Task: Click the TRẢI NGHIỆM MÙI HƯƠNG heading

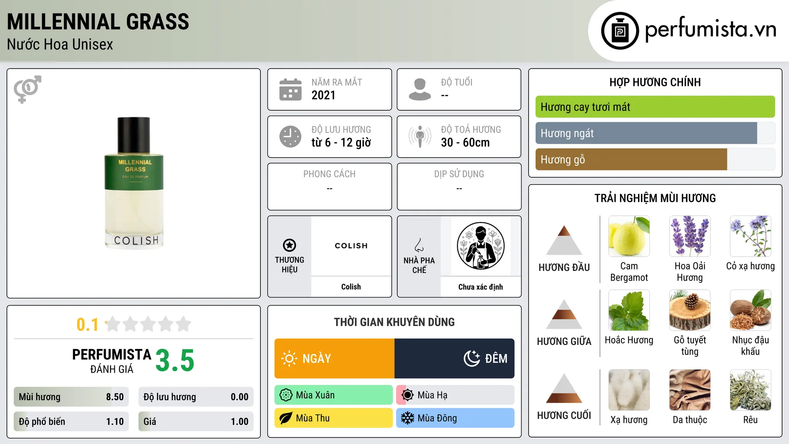Action: pos(655,198)
